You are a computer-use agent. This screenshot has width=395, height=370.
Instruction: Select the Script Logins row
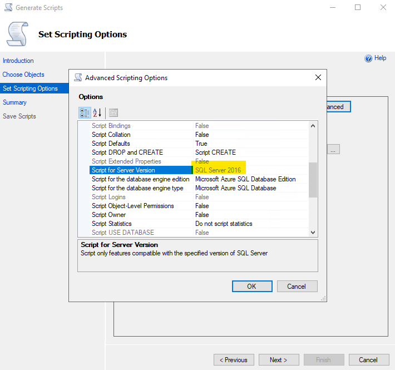click(199, 197)
